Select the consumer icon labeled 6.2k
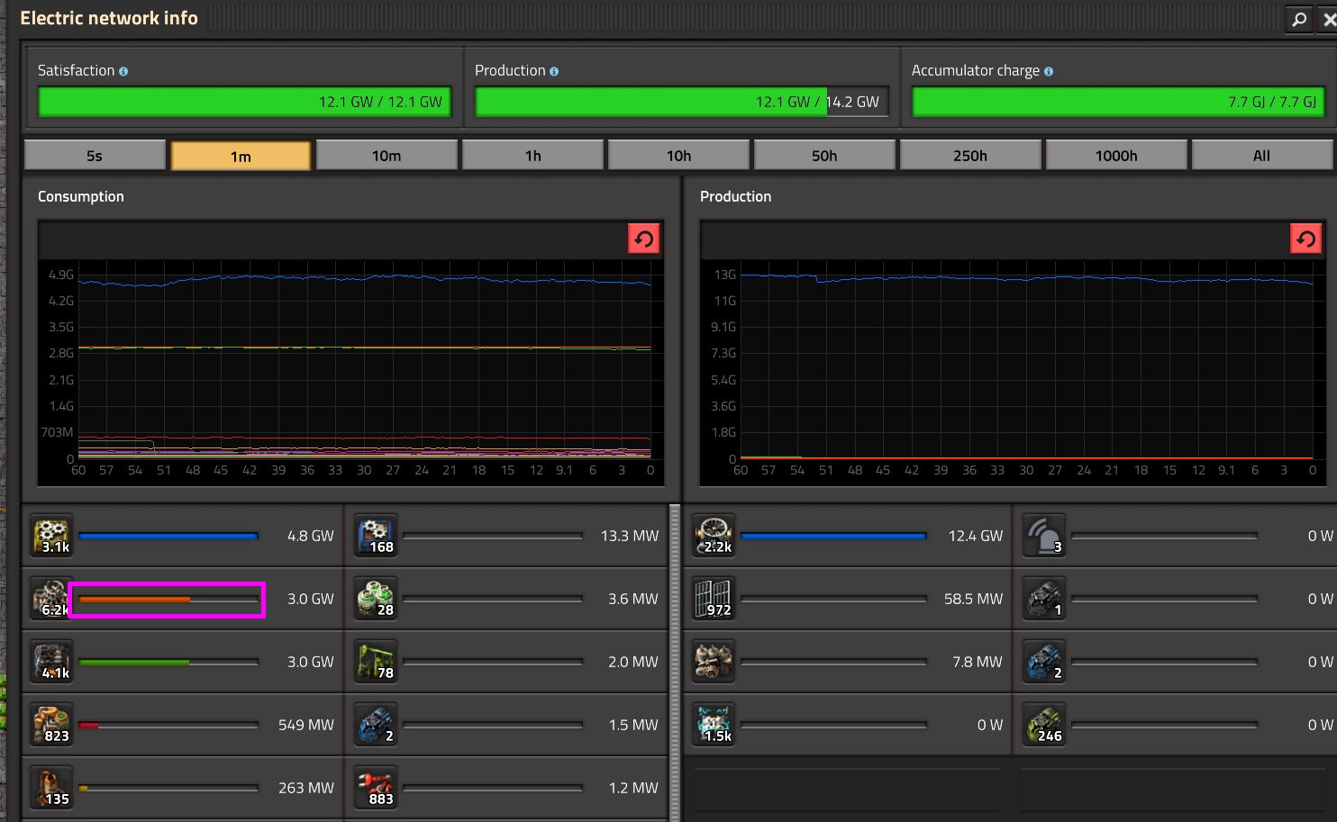Image resolution: width=1337 pixels, height=822 pixels. [x=51, y=599]
